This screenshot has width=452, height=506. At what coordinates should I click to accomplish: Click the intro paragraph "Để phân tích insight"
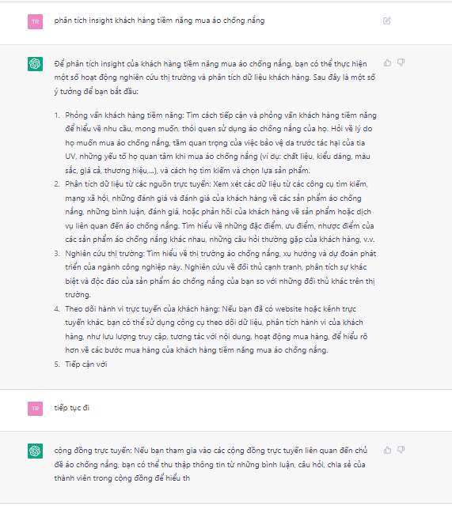pos(215,77)
